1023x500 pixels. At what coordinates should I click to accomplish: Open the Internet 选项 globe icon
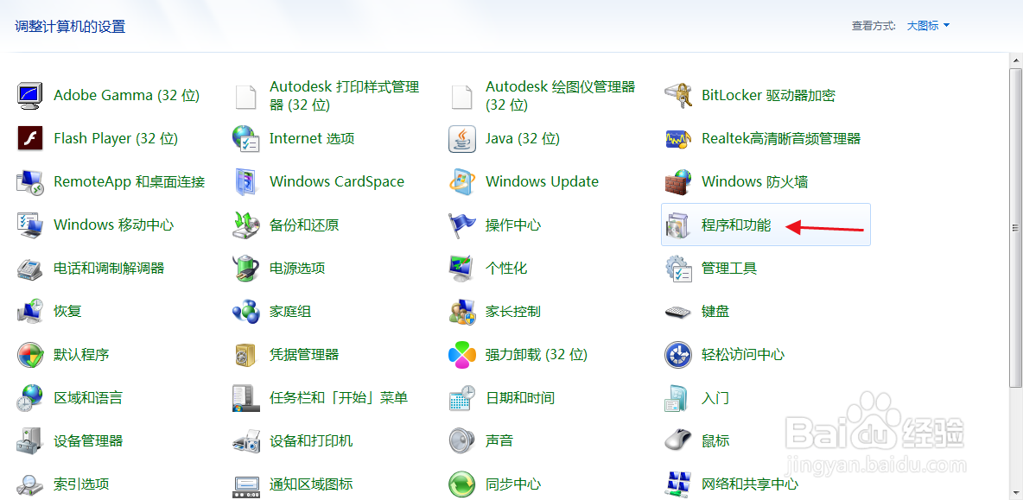coord(245,138)
